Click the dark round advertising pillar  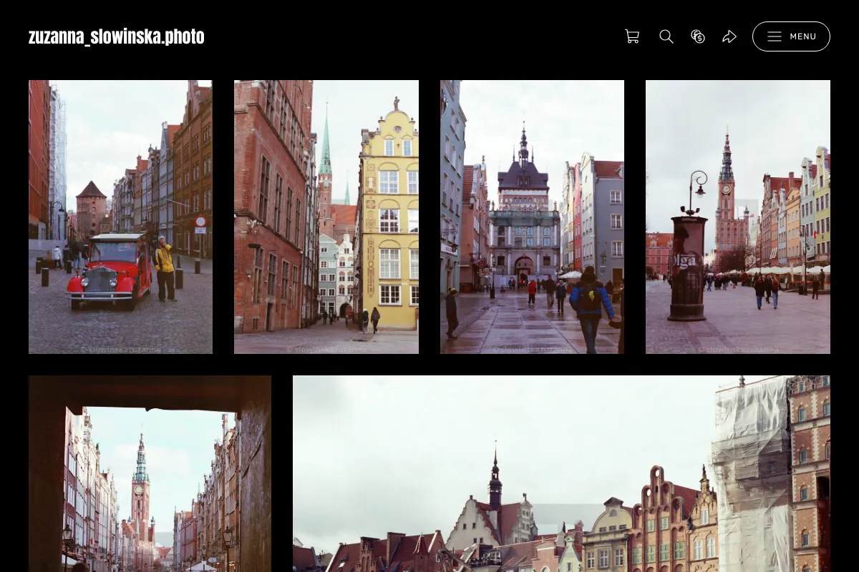point(688,268)
